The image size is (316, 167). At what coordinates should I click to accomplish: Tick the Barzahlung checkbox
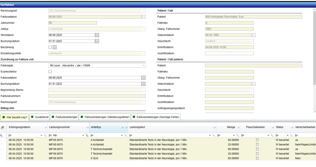[50, 47]
